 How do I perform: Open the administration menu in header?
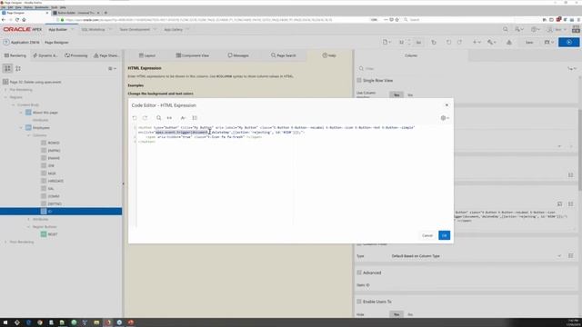[x=519, y=29]
